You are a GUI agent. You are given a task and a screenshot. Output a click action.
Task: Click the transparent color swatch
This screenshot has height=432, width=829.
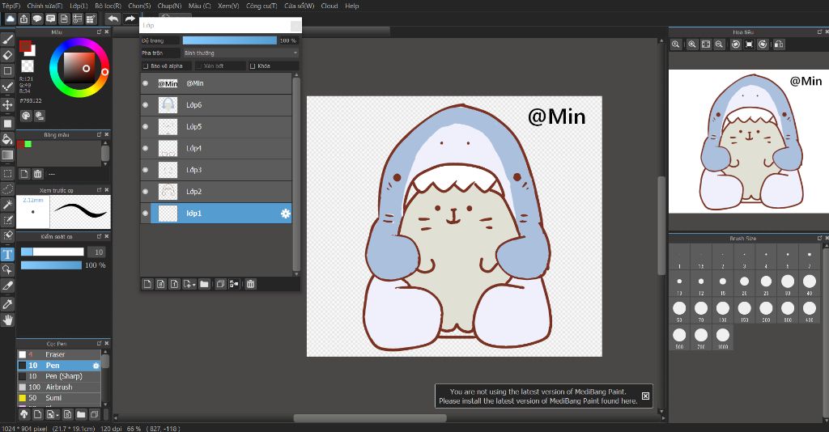(x=28, y=66)
